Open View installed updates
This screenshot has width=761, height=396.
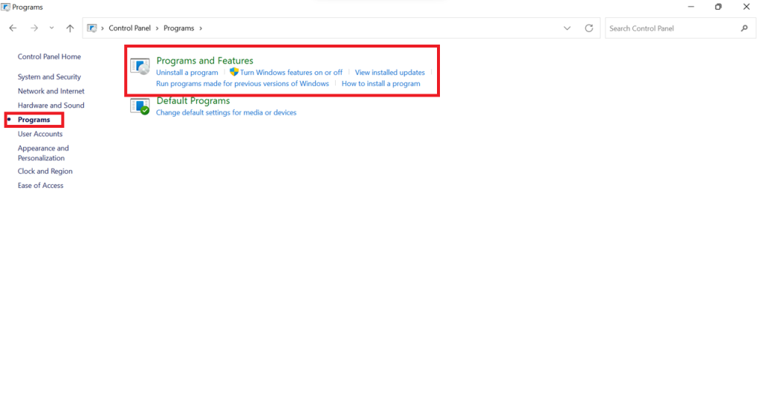tap(389, 72)
